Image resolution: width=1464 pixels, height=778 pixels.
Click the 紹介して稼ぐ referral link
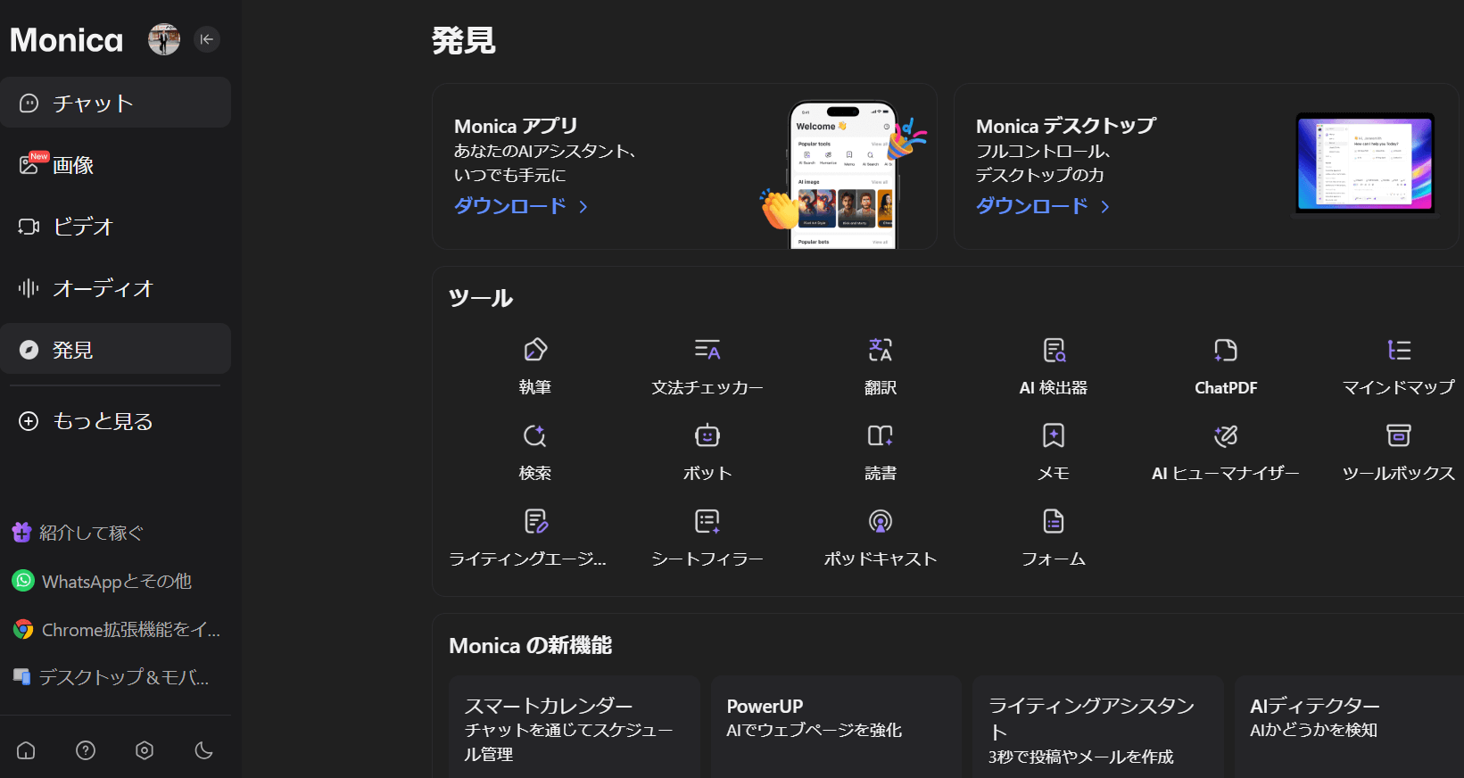(x=78, y=533)
